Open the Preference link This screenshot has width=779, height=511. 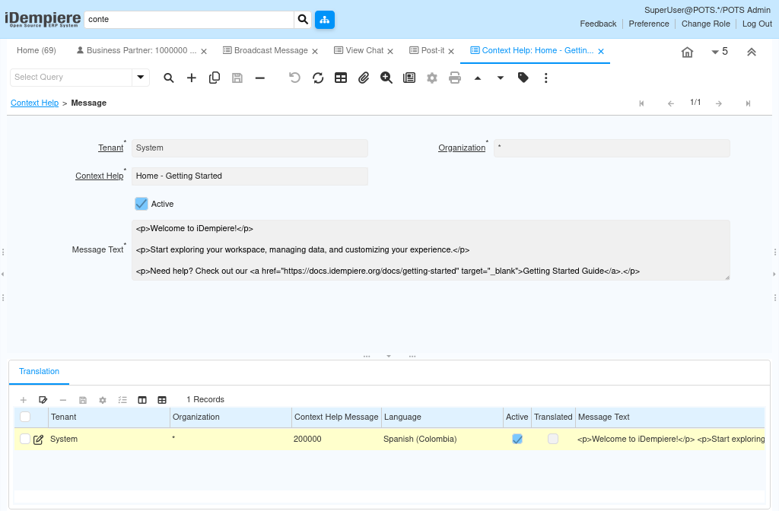pos(649,24)
